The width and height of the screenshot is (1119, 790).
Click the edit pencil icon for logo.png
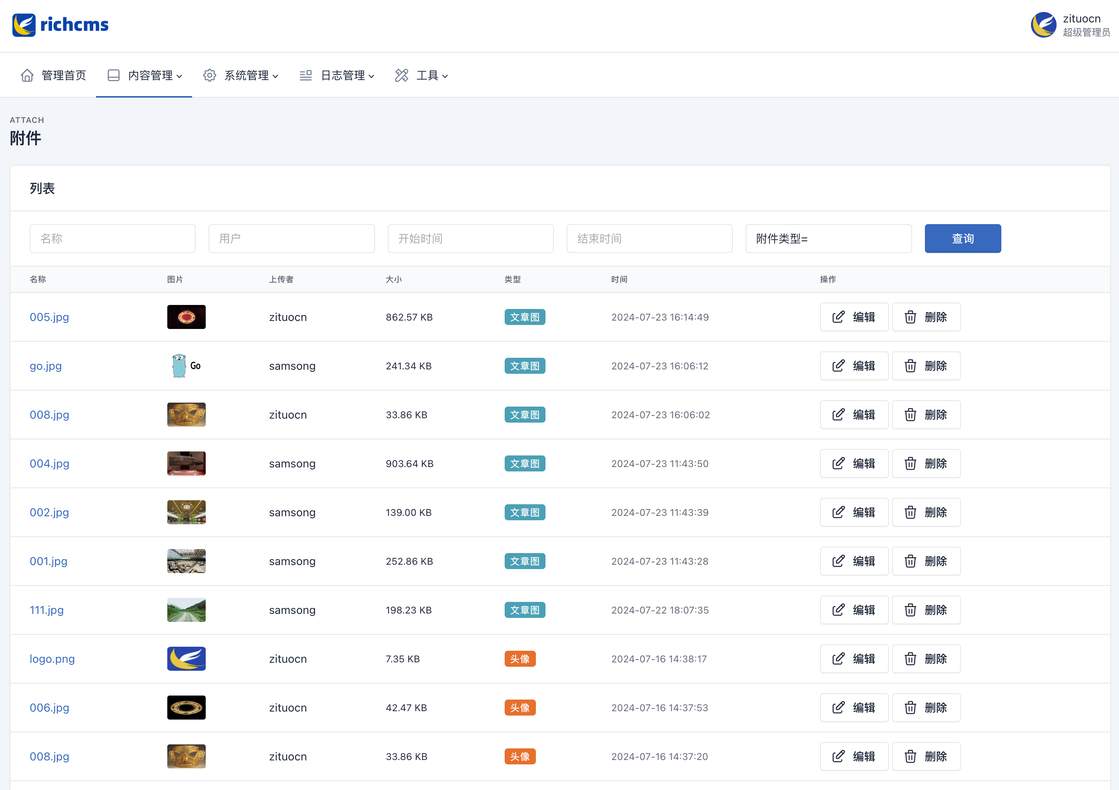pyautogui.click(x=838, y=659)
